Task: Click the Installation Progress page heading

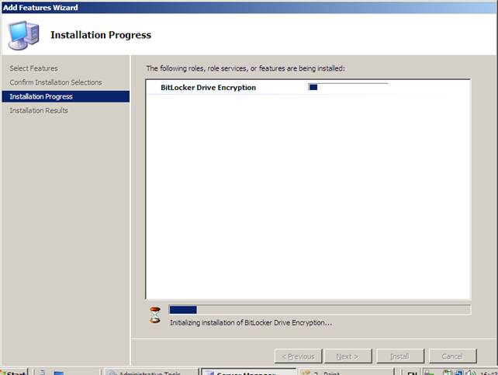Action: pos(101,35)
